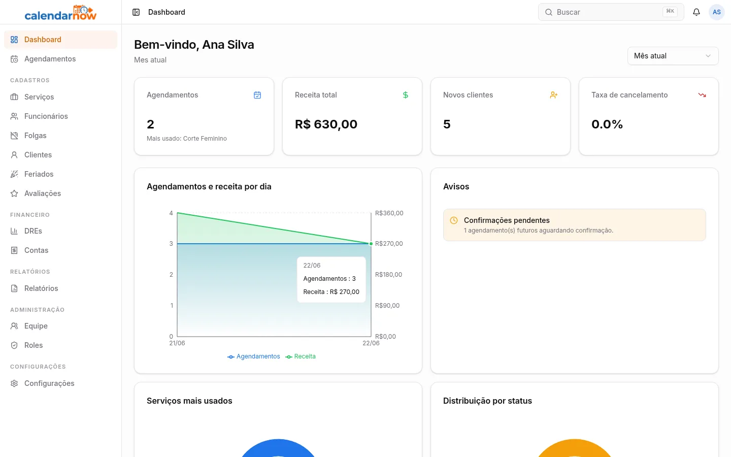Viewport: 731px width, 457px height.
Task: Click the clock icon in Confirmações pendentes
Action: [454, 220]
